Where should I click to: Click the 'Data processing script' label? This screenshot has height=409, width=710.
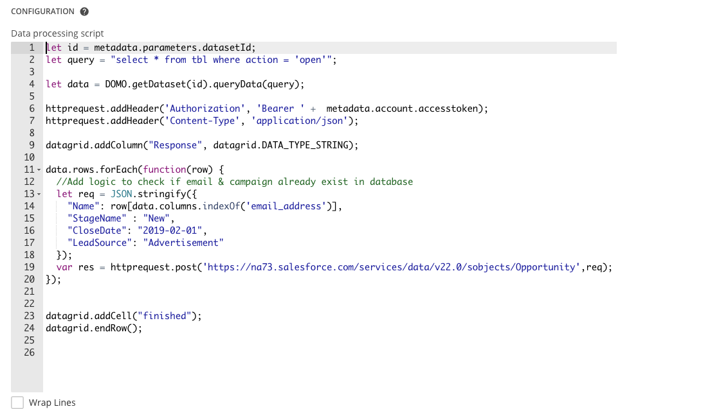pos(57,33)
